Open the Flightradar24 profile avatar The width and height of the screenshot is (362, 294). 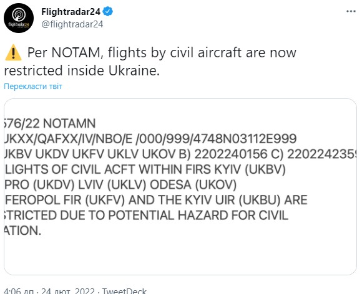[19, 18]
